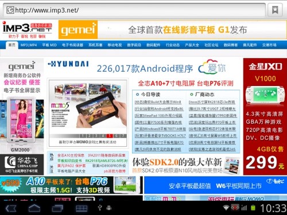
Task: Open news link about Android将支持x86
Action: tap(159, 109)
